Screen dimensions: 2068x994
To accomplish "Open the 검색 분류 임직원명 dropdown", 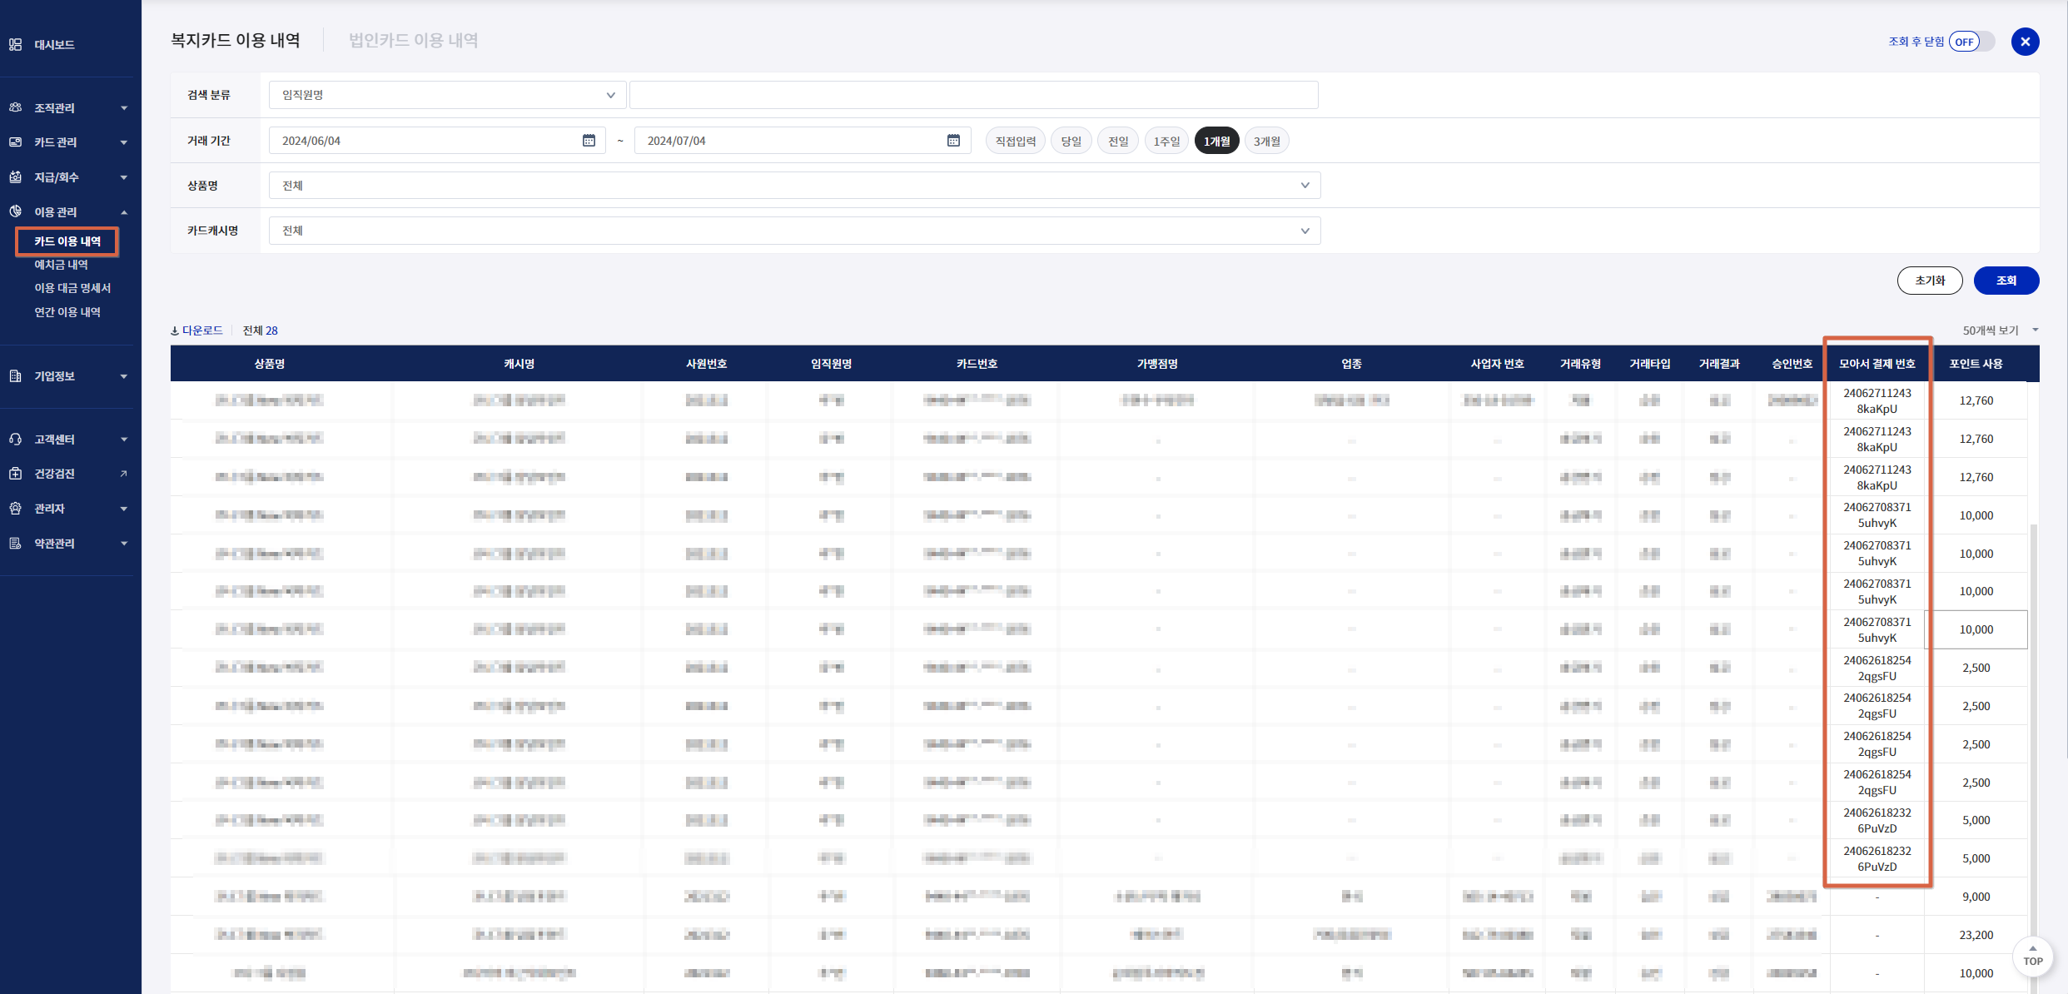I will (447, 95).
